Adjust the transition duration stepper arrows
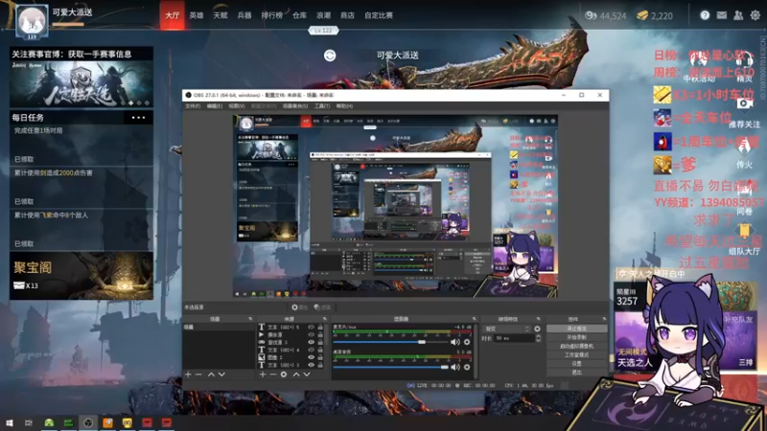767x431 pixels. pos(538,338)
